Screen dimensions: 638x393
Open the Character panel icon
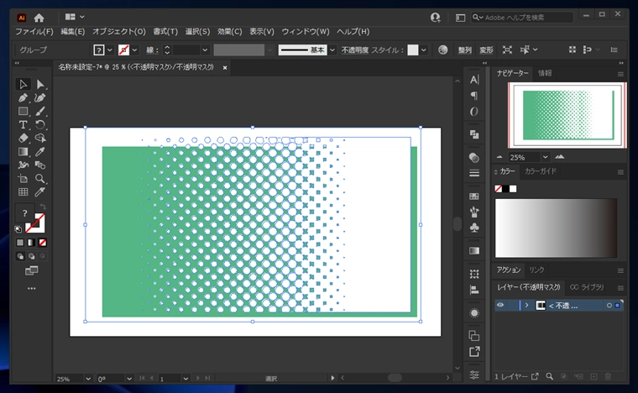coord(474,80)
